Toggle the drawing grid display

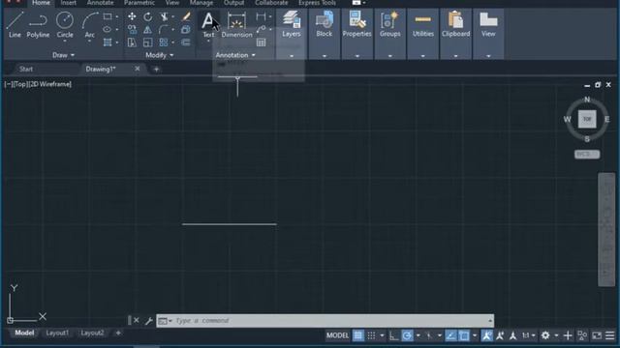pyautogui.click(x=357, y=335)
